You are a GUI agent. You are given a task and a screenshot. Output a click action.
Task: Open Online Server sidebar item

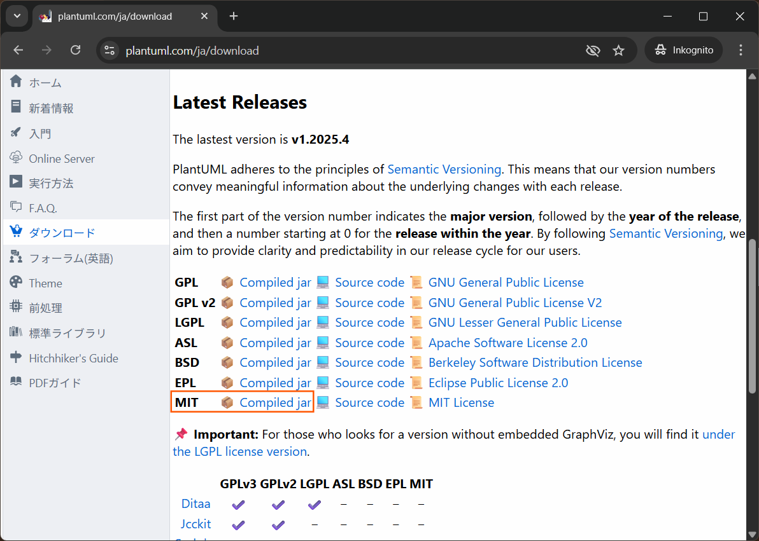pyautogui.click(x=62, y=158)
